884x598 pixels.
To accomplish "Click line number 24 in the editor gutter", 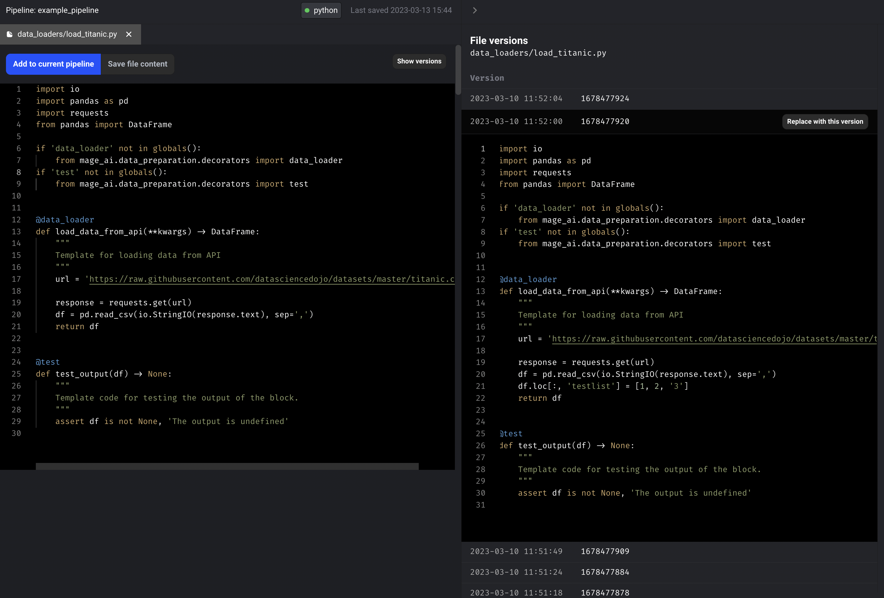I will 16,362.
